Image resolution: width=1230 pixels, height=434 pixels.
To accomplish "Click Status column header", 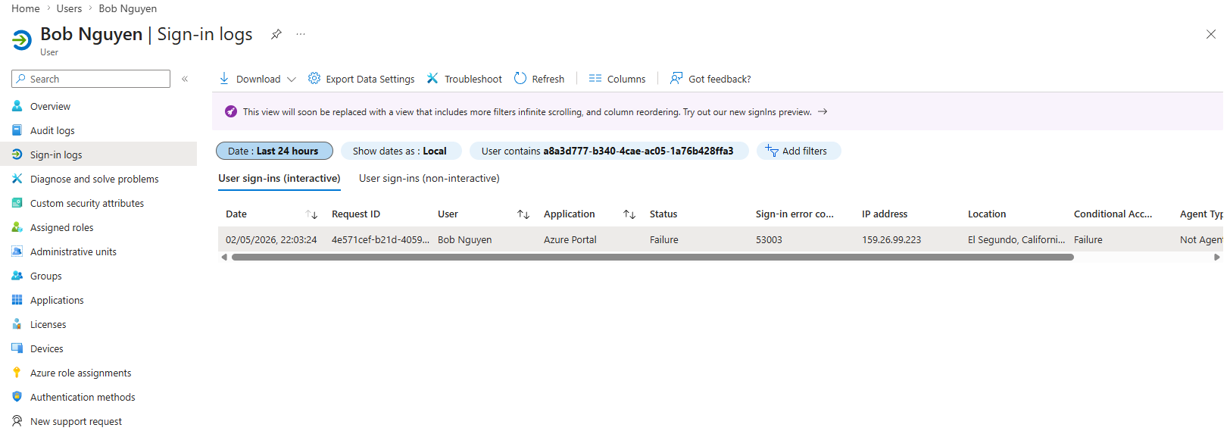I will click(x=663, y=214).
